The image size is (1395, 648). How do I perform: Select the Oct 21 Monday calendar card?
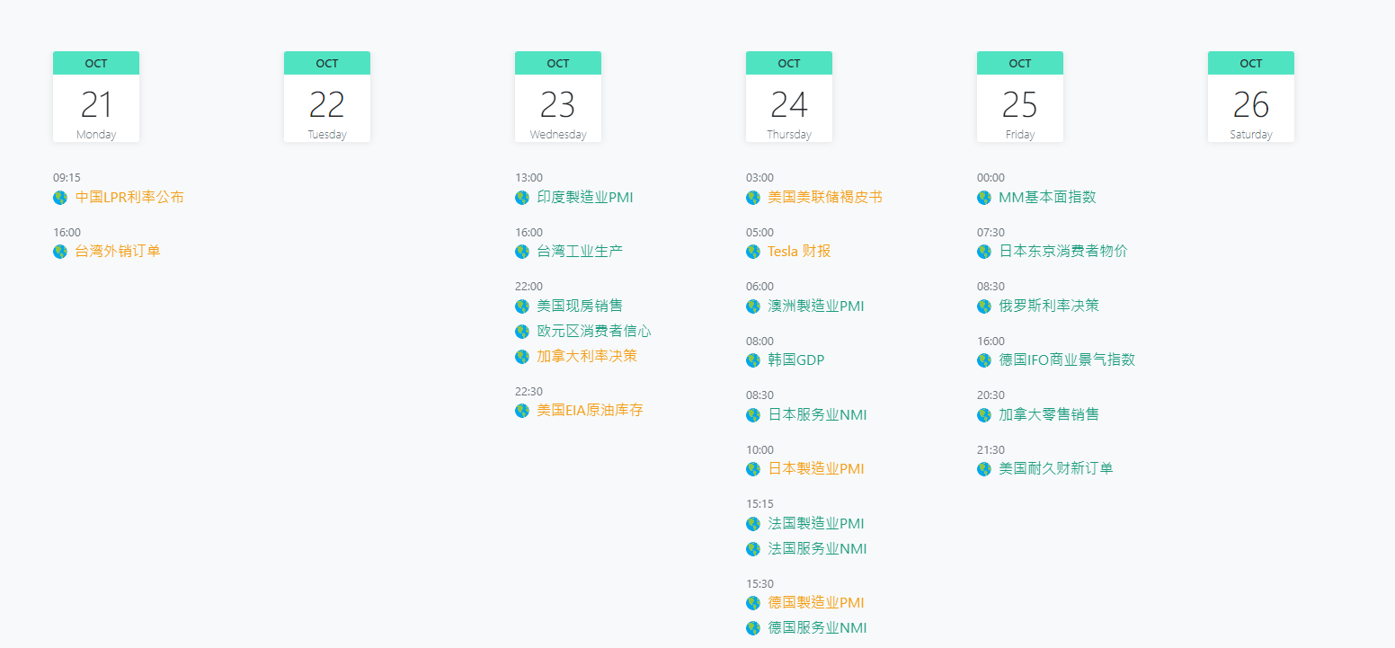coord(96,96)
